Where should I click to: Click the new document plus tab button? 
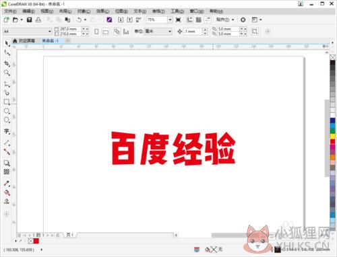coord(68,40)
